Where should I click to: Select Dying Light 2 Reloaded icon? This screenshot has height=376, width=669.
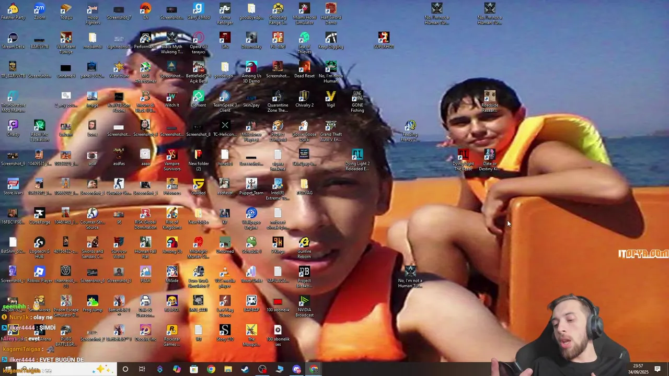pyautogui.click(x=357, y=160)
